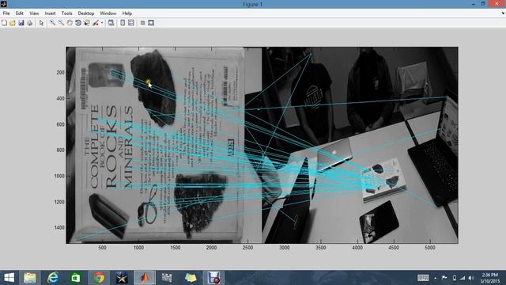Open the Insert menu
Screen dimensions: 506x285
50,13
